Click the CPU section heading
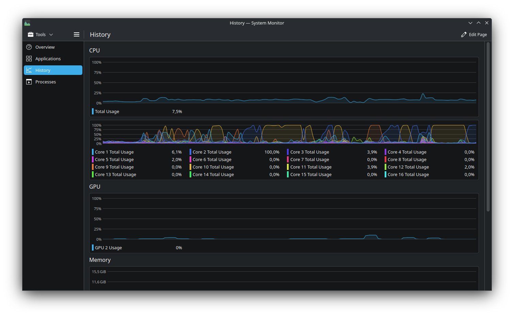 [95, 50]
